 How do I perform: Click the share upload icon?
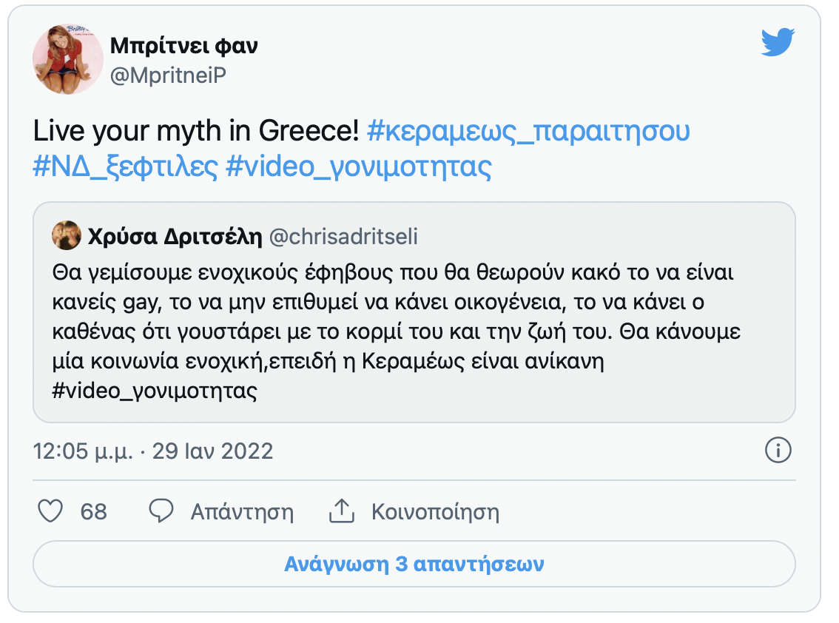[342, 509]
